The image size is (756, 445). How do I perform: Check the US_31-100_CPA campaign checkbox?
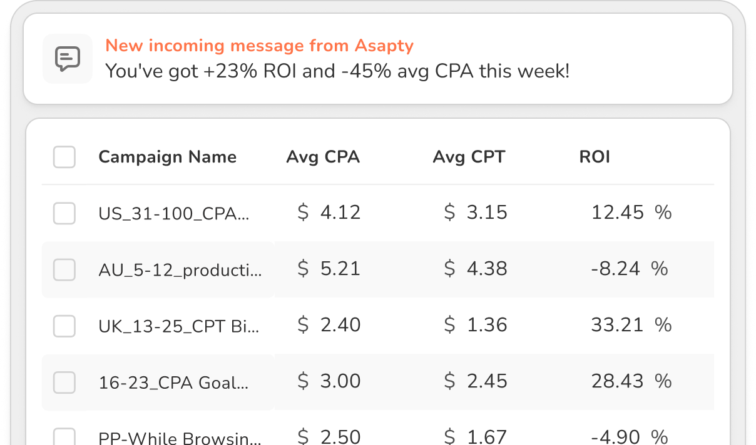tap(64, 213)
